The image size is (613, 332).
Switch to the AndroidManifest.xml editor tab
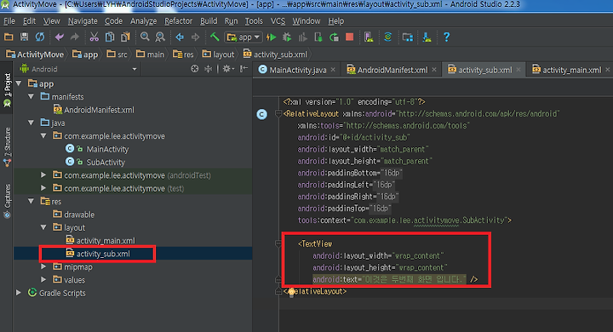(392, 70)
